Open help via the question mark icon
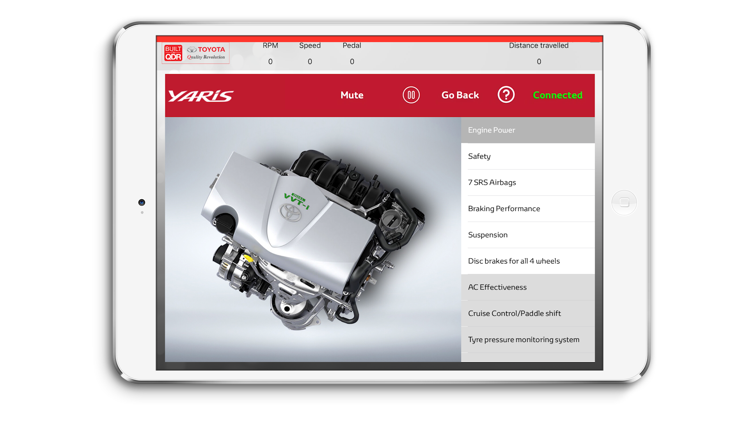 pyautogui.click(x=506, y=94)
